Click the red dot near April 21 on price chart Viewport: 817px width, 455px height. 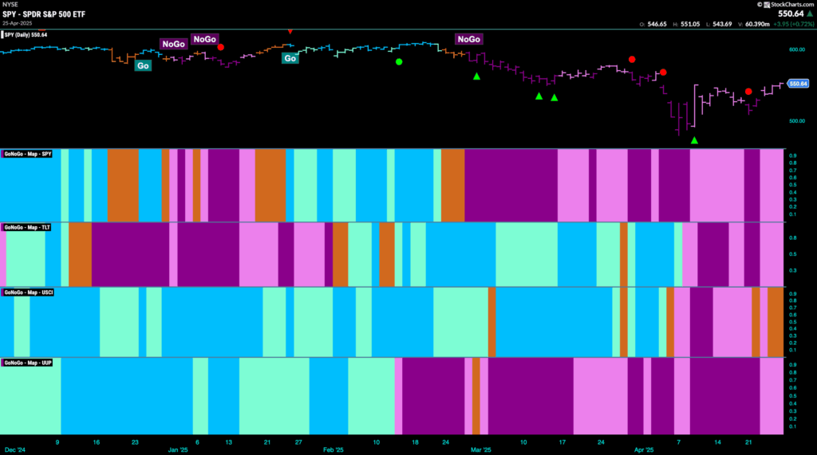(x=748, y=92)
